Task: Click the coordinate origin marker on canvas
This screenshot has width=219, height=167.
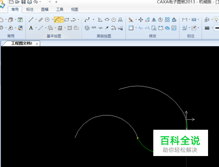Action: coord(186,119)
